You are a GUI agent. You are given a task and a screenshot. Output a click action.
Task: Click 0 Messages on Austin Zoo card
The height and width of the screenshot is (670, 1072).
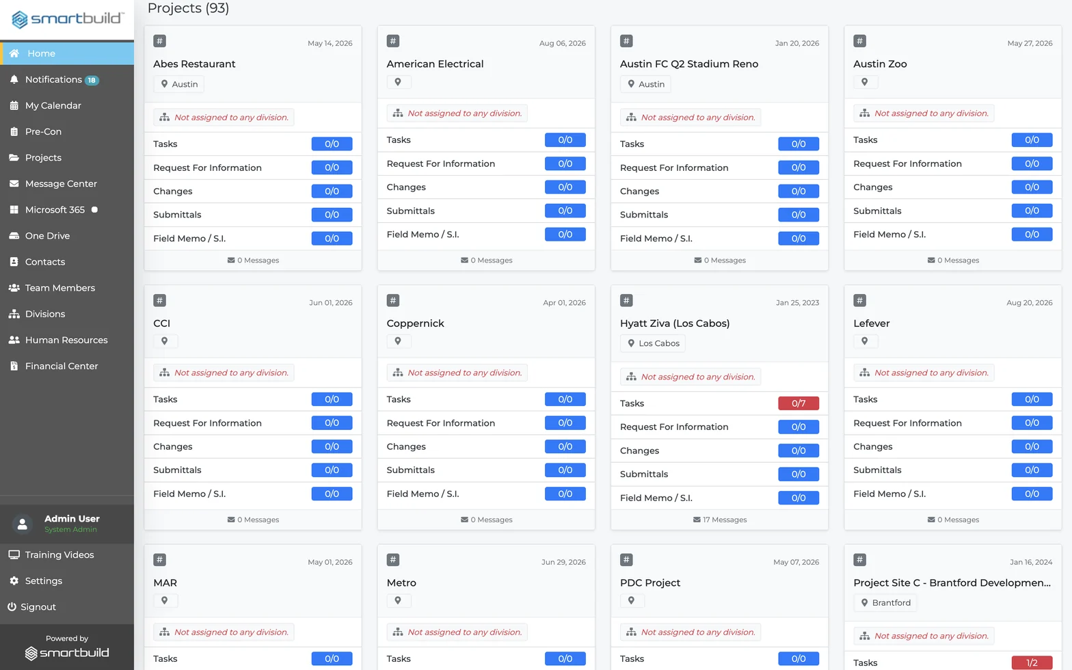pyautogui.click(x=953, y=260)
